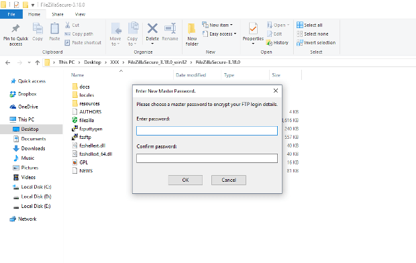Sort by the Size column header
The width and height of the screenshot is (416, 263).
[x=276, y=75]
